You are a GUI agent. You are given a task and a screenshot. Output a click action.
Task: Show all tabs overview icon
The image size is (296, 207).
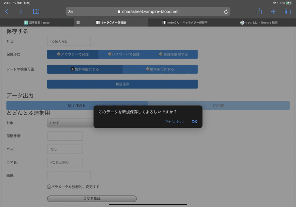(288, 11)
